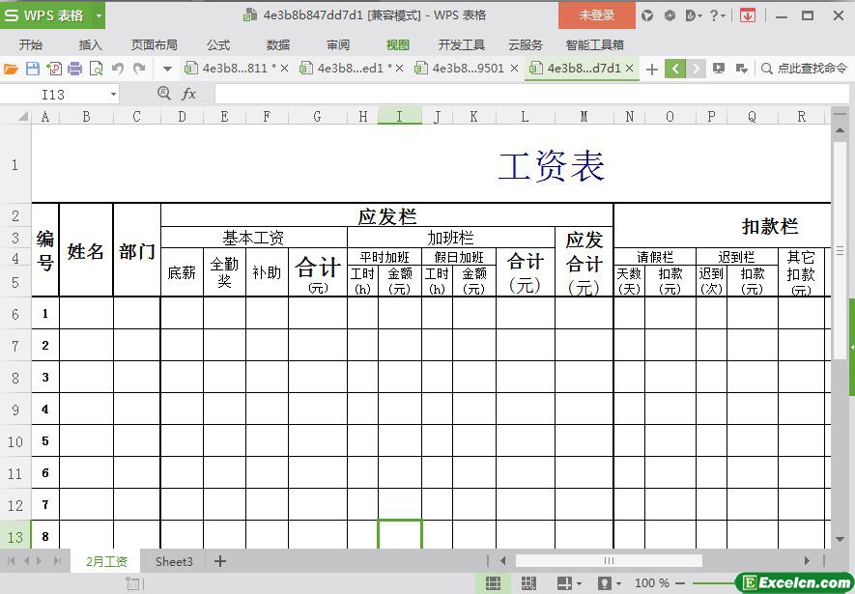Open the help question mark dropdown
The height and width of the screenshot is (594, 855).
[717, 15]
